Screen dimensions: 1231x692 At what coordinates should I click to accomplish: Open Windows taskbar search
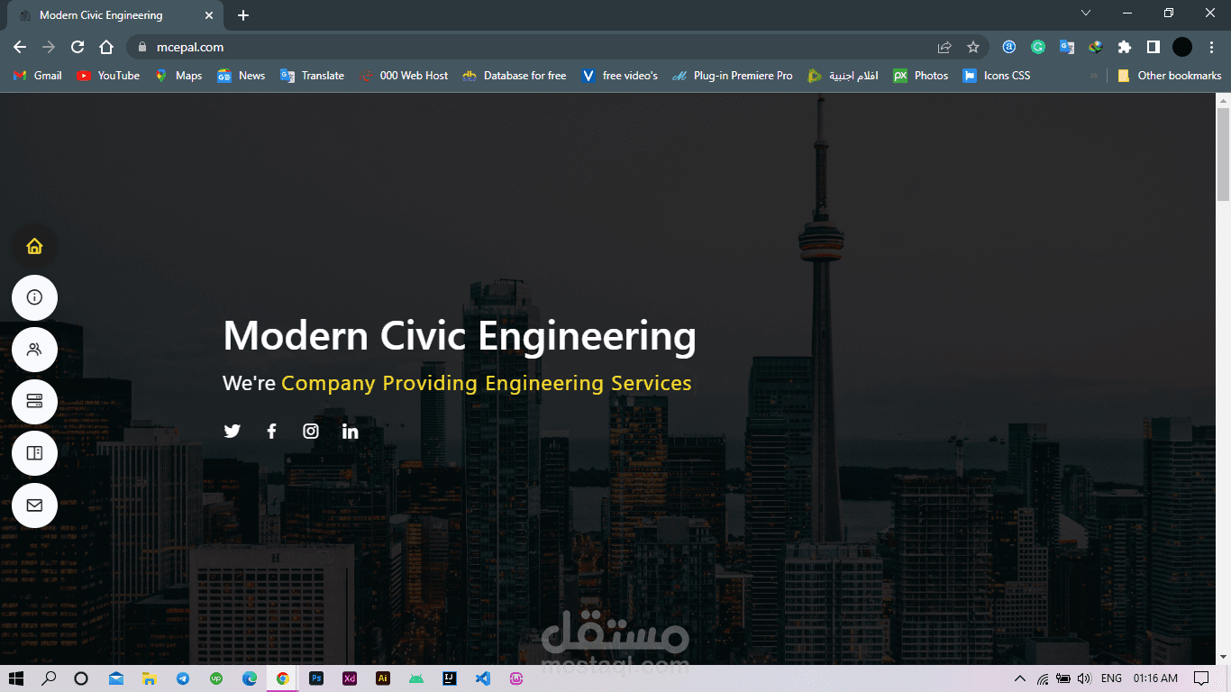[49, 678]
